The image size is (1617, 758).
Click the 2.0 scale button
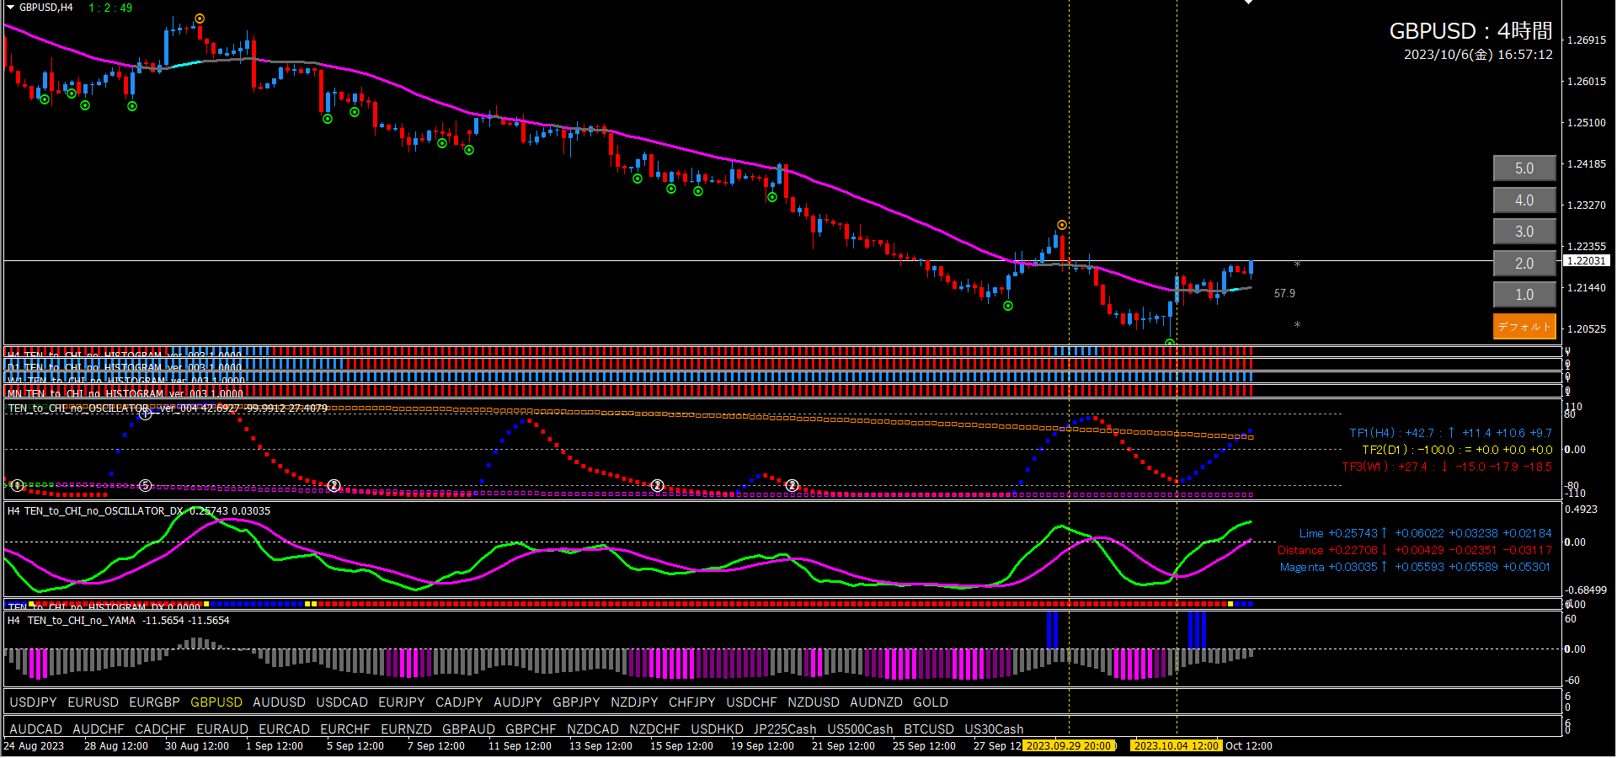pyautogui.click(x=1524, y=264)
